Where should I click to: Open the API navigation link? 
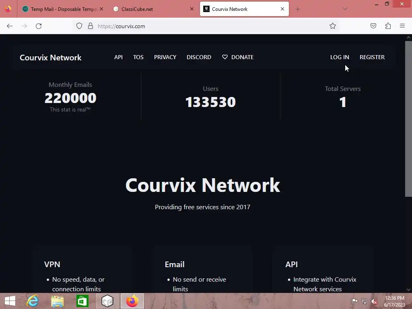click(118, 57)
